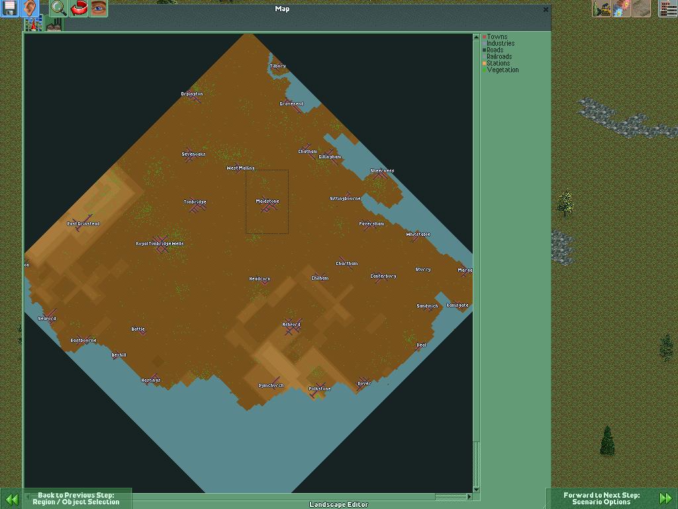The height and width of the screenshot is (509, 678).
Task: Click the Chartham town label
Action: click(x=347, y=264)
